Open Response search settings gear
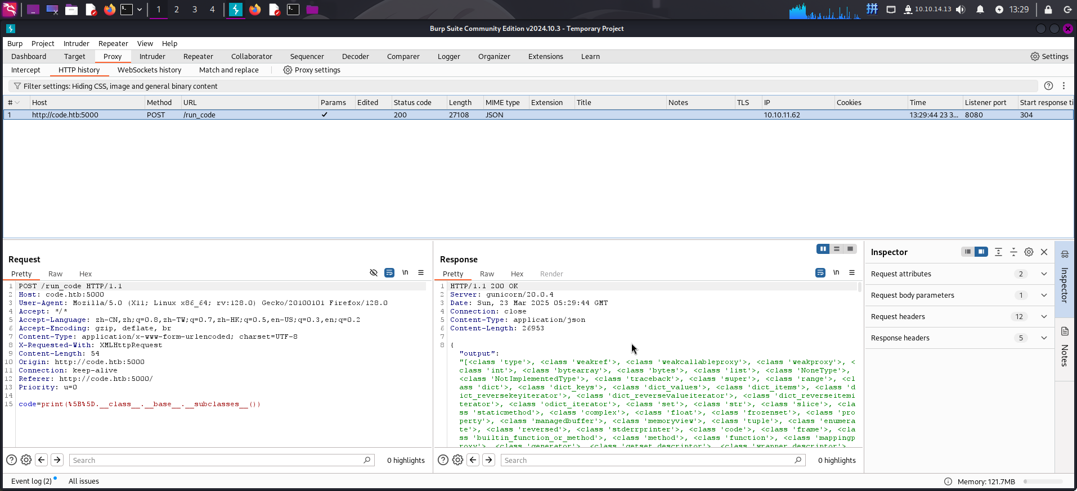Viewport: 1077px width, 491px height. pyautogui.click(x=457, y=460)
